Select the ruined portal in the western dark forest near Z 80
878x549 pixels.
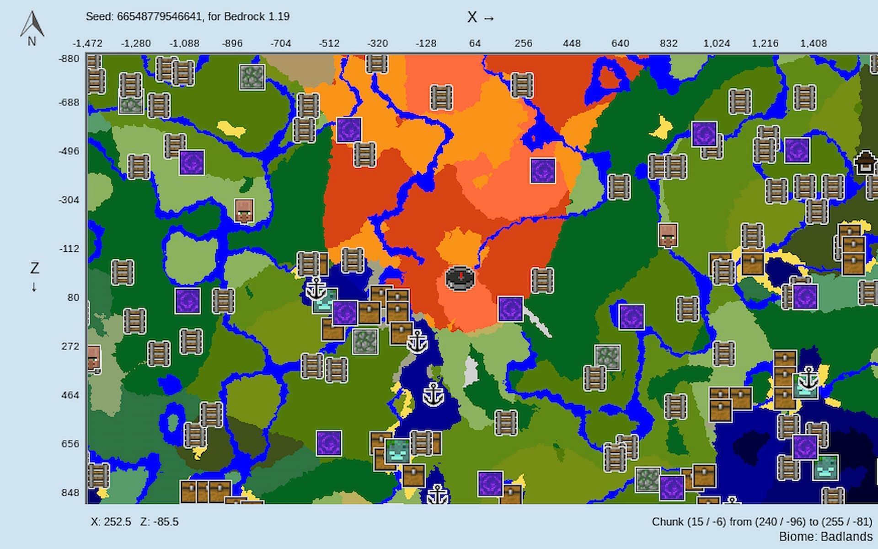point(187,301)
